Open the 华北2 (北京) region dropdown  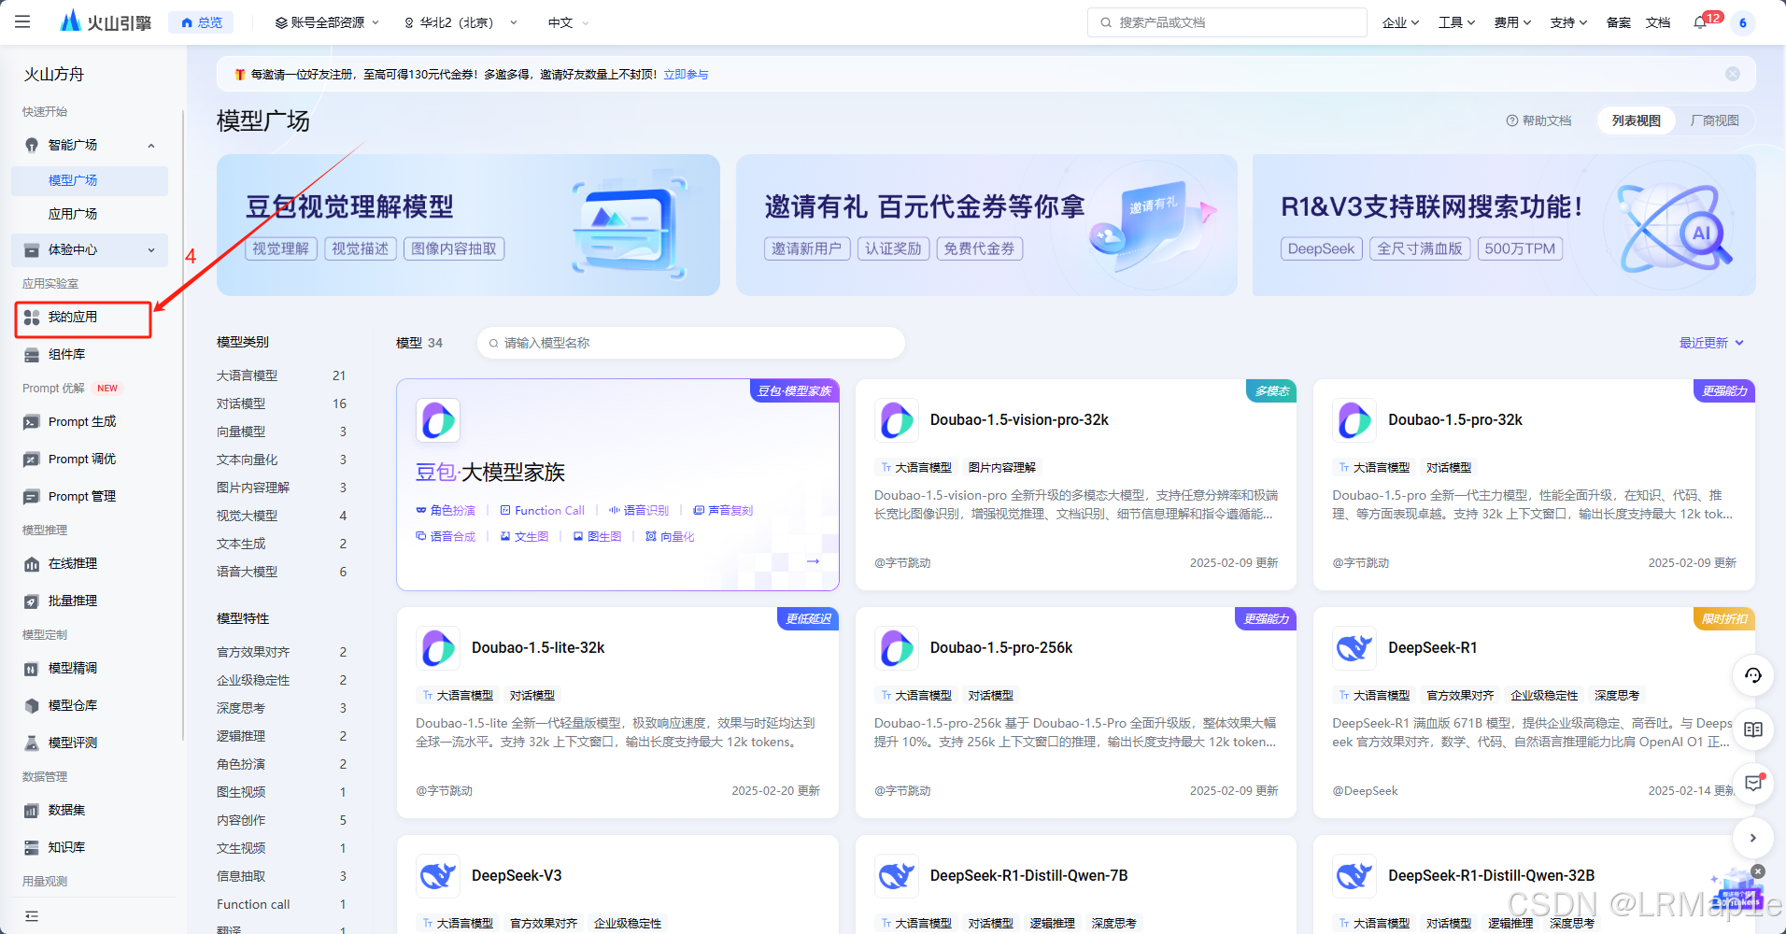coord(460,22)
